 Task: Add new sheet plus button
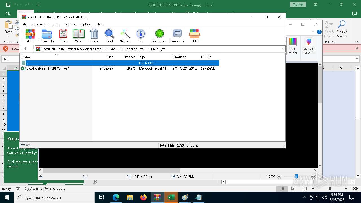95,182
